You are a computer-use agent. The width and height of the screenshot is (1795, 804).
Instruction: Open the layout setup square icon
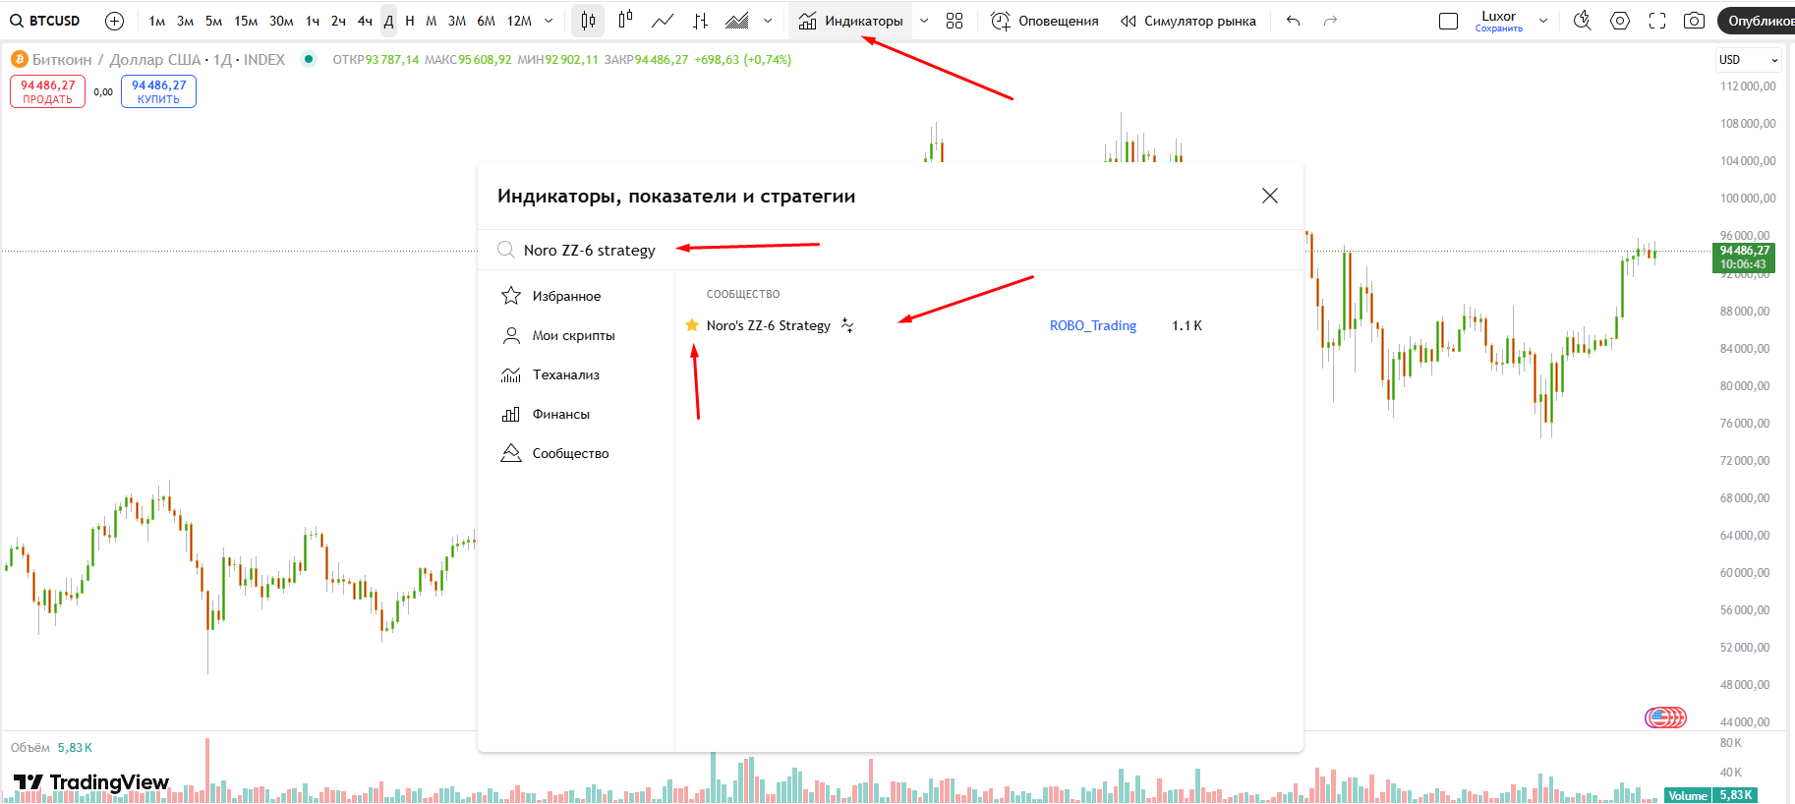tap(1448, 21)
